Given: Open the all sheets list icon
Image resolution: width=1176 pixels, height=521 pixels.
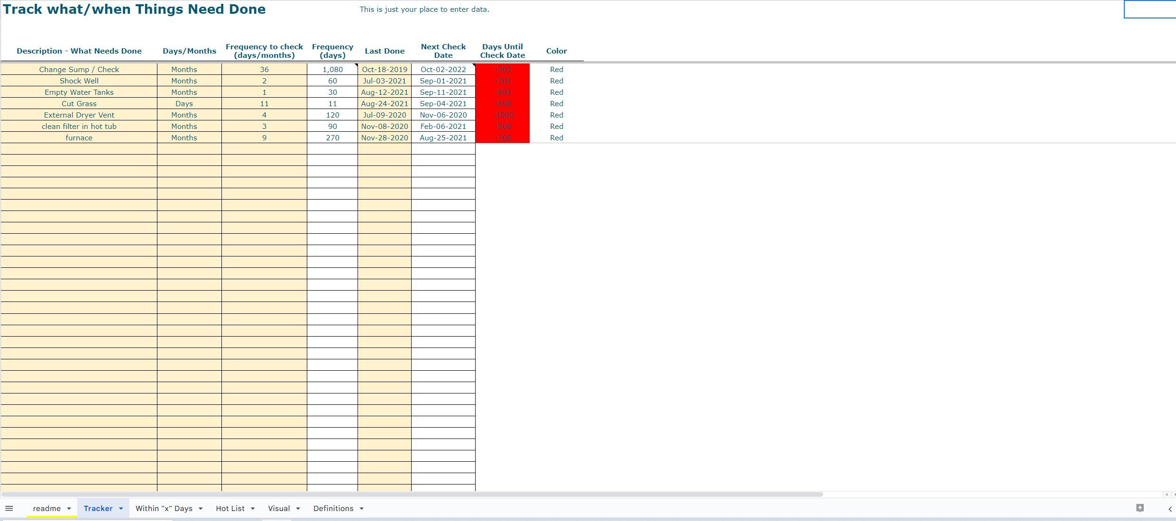Looking at the screenshot, I should point(9,508).
